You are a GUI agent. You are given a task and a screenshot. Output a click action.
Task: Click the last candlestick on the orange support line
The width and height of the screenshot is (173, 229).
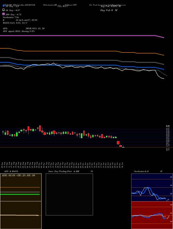[123, 147]
